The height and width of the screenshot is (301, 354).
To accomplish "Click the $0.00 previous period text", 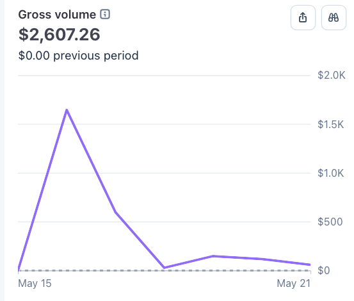I will click(78, 56).
